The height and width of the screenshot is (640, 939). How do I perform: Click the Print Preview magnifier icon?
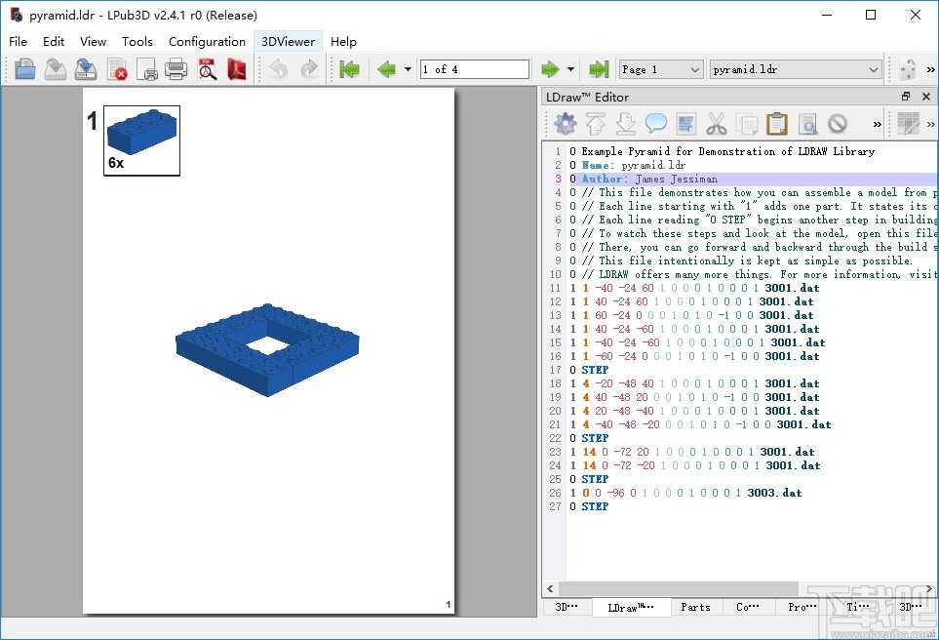click(208, 69)
